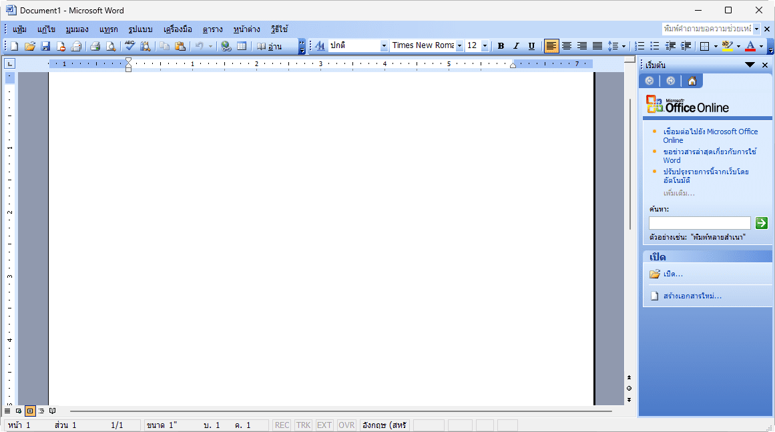Set alignment to right

pos(581,46)
